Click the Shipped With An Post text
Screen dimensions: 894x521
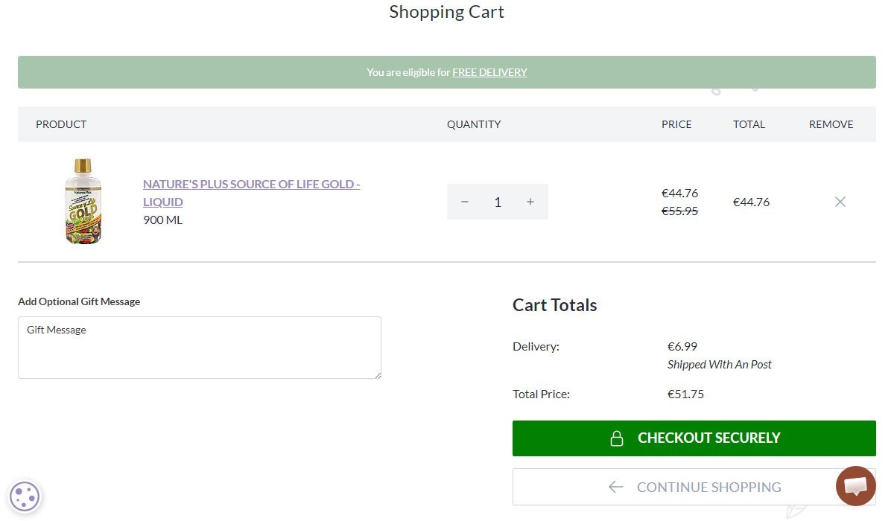[x=720, y=364]
